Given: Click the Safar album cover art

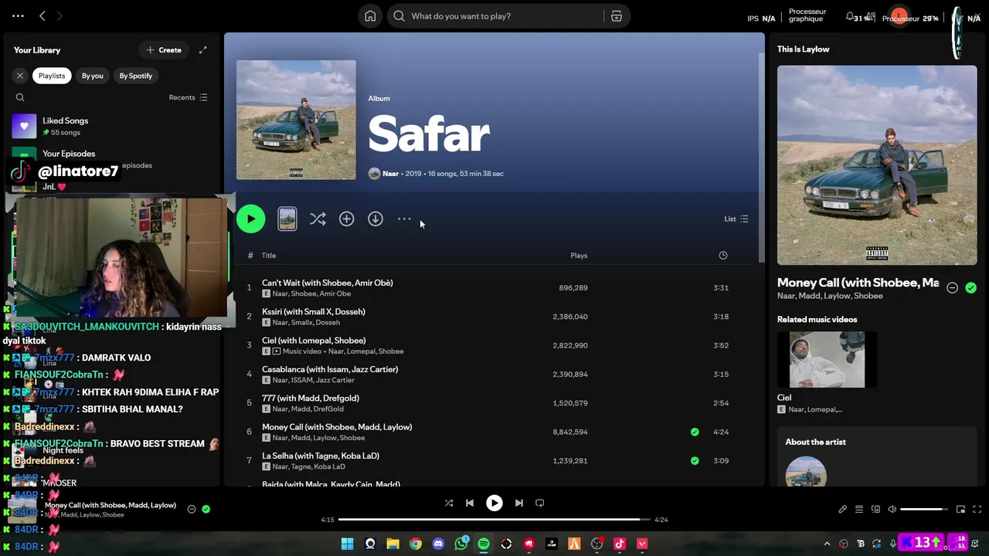Looking at the screenshot, I should 296,120.
